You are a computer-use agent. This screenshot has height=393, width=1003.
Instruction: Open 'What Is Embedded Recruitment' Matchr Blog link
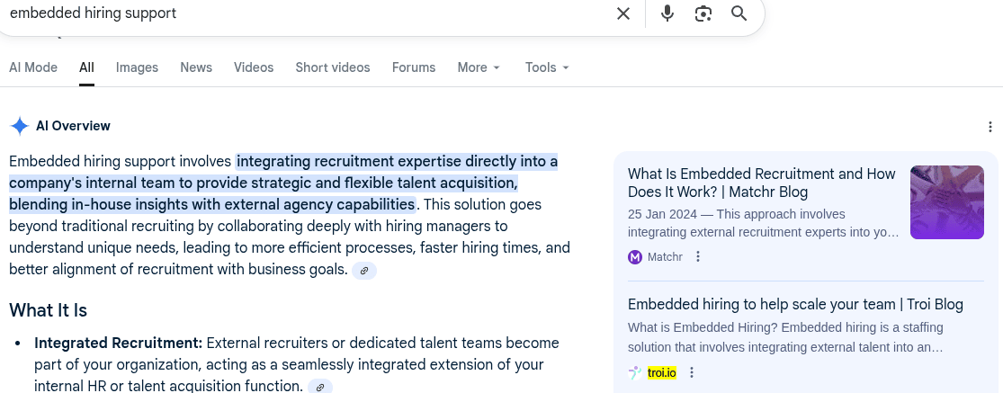point(762,183)
